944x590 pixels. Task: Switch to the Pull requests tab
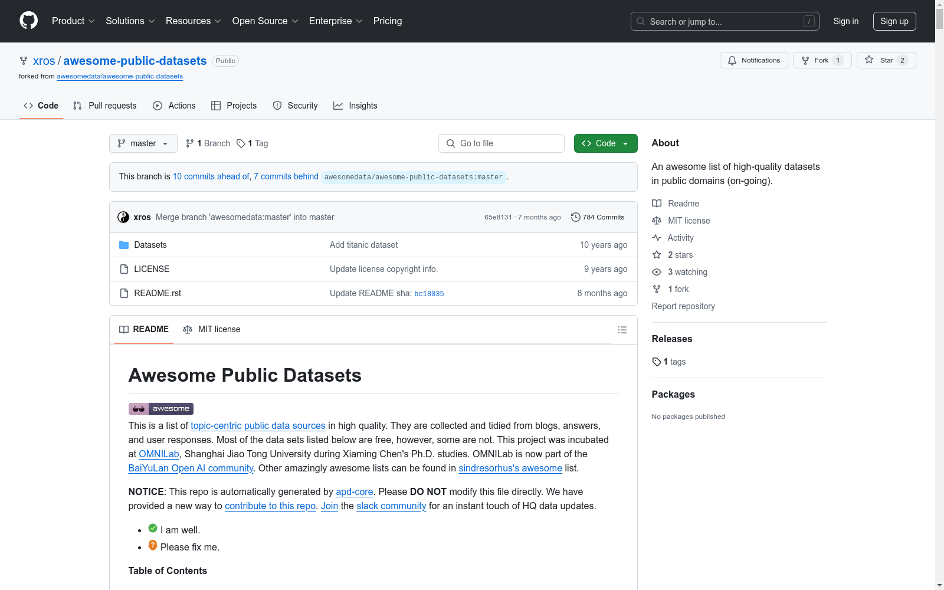(x=104, y=106)
